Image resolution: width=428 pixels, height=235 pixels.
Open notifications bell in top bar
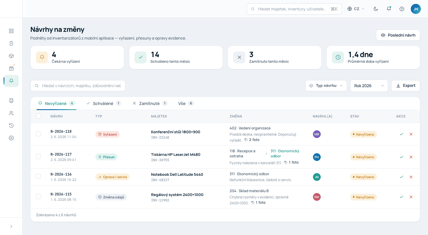pyautogui.click(x=389, y=9)
